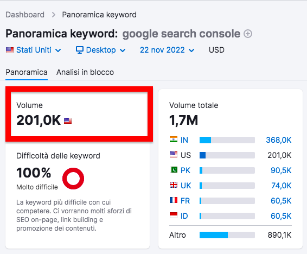Viewport: 307px width, 254px height.
Task: Click the Difficoltà delle keyword heading
Action: pos(58,156)
